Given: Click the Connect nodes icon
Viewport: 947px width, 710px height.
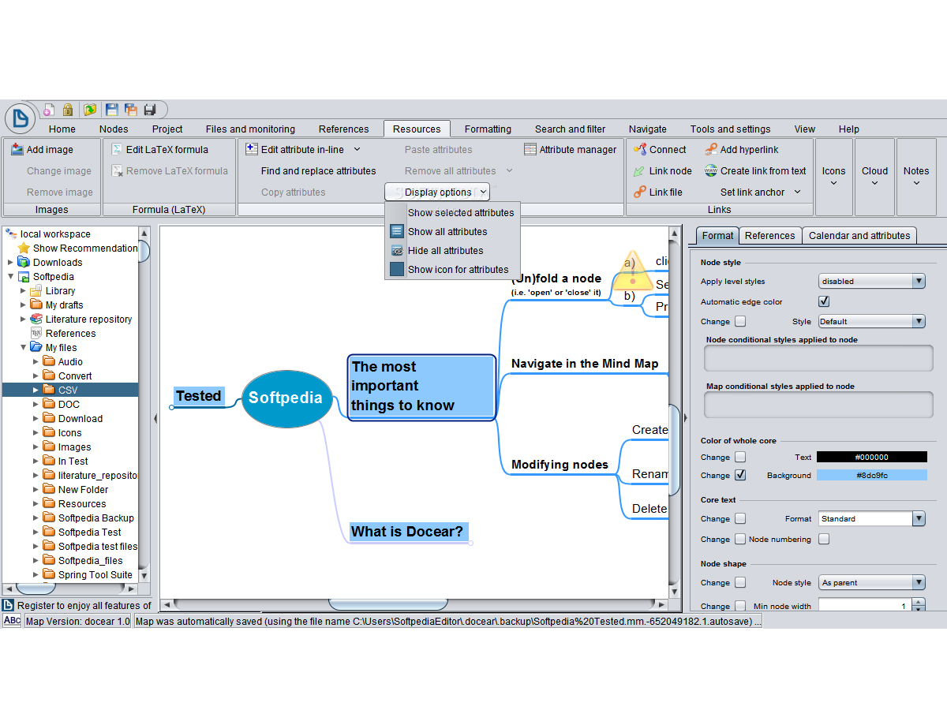Looking at the screenshot, I should pos(639,150).
